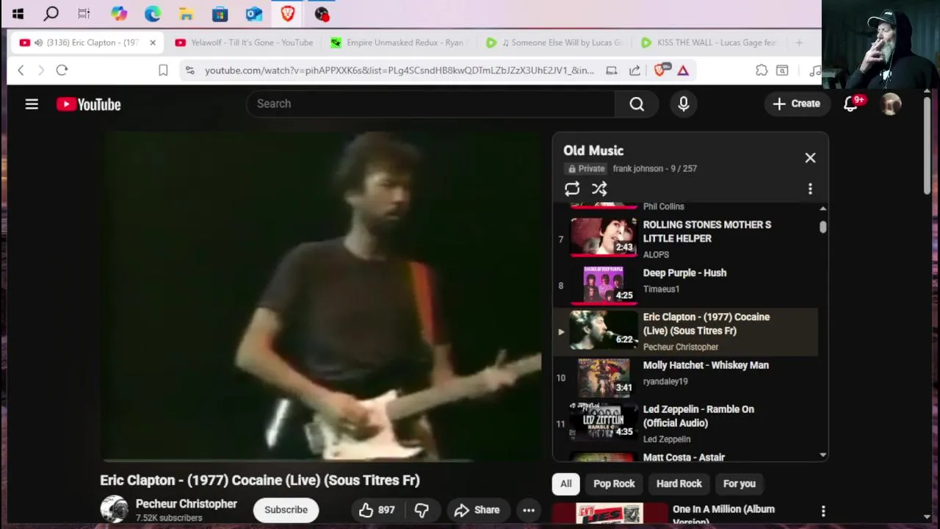Open Pecheur Christopher channel avatar
The height and width of the screenshot is (529, 940).
tap(114, 509)
